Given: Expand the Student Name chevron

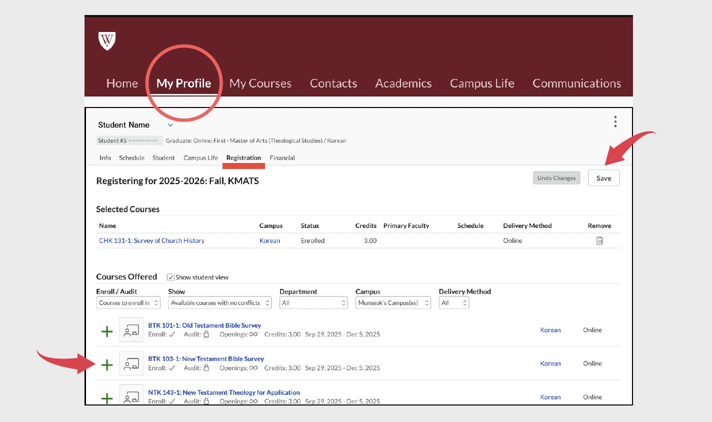Looking at the screenshot, I should click(170, 125).
